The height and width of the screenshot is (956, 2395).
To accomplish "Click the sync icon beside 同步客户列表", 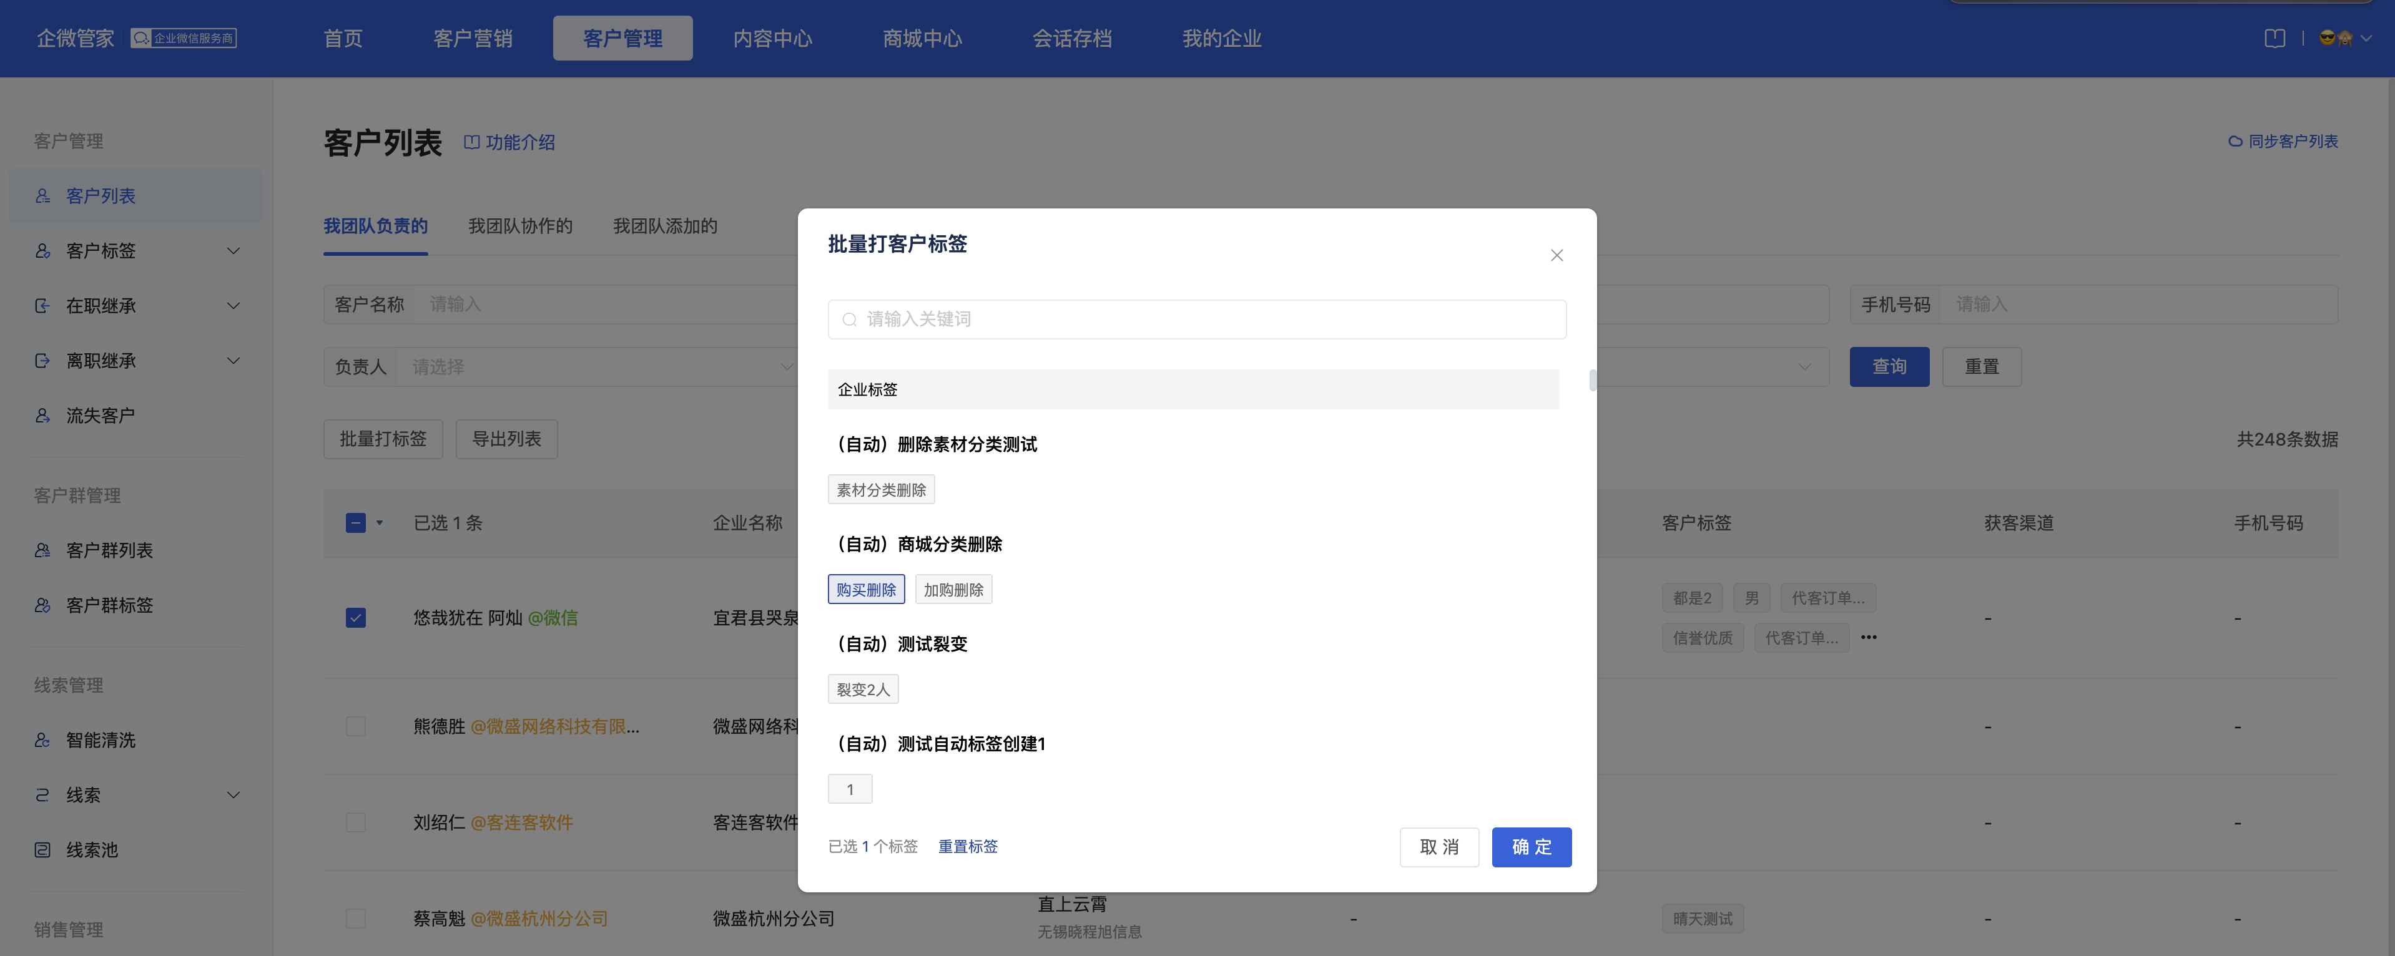I will click(2235, 141).
